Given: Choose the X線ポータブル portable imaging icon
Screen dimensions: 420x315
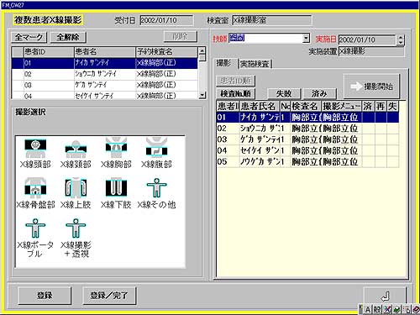Looking at the screenshot, I should pyautogui.click(x=35, y=238).
